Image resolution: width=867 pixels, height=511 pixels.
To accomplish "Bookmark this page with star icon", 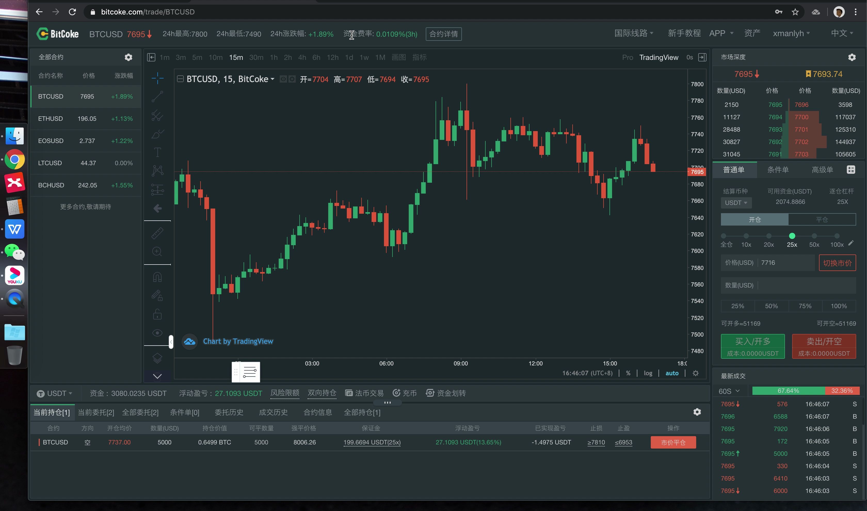I will tap(795, 12).
